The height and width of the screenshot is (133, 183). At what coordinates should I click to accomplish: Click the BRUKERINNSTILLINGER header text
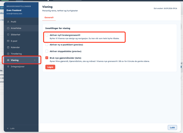(19, 6)
